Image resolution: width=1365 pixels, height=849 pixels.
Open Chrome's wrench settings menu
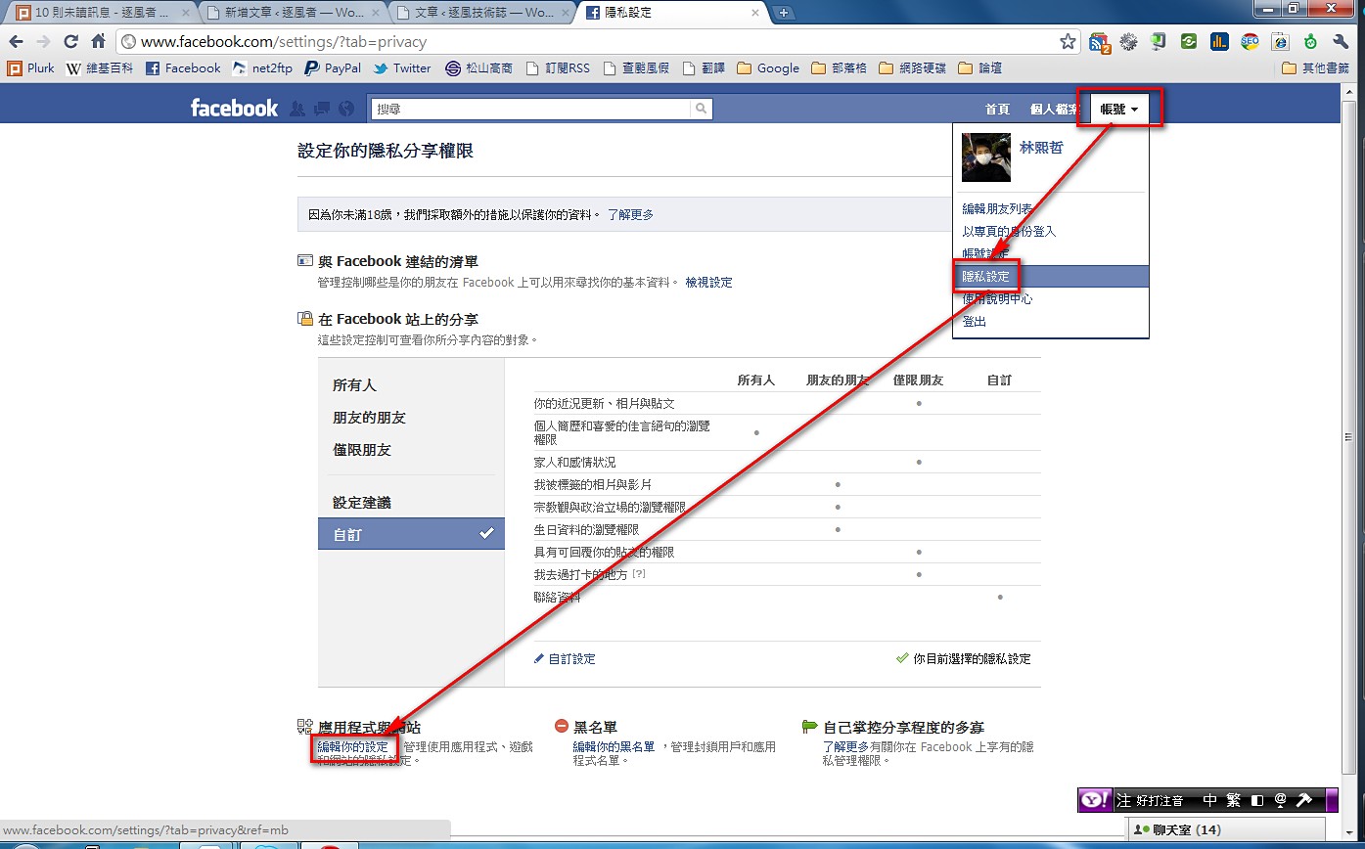pos(1341,42)
